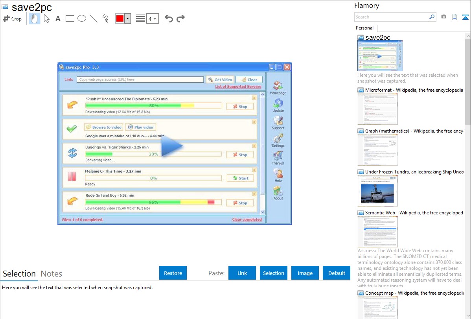
Task: Click the URL link input field
Action: pyautogui.click(x=140, y=80)
